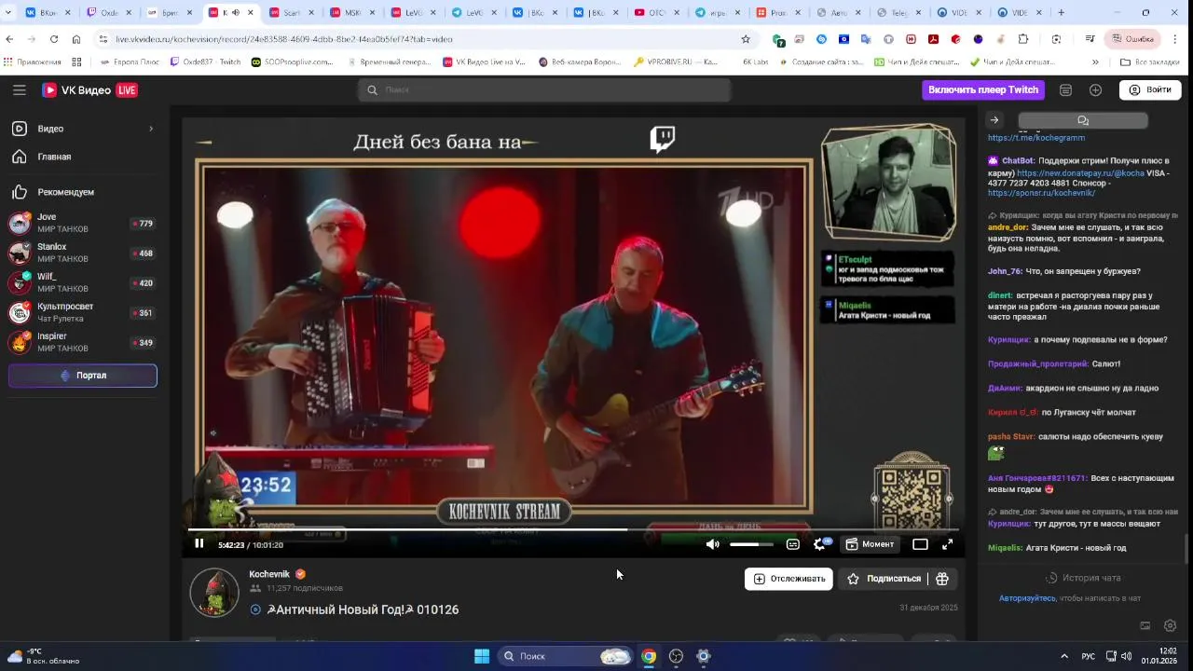Open Chrome media control icon
The image size is (1193, 671).
click(1090, 39)
